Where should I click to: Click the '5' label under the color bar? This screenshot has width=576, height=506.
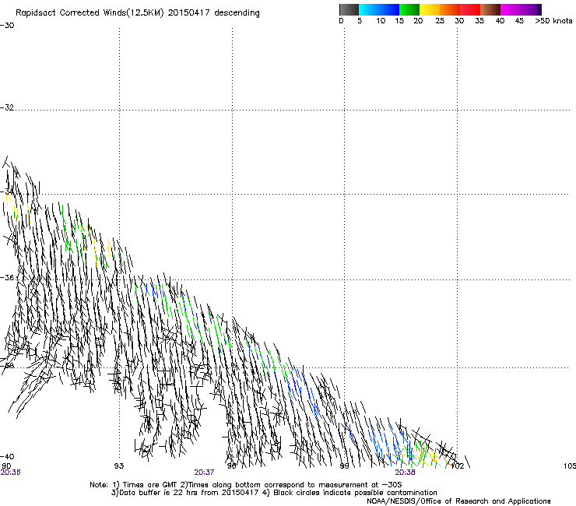pyautogui.click(x=360, y=21)
